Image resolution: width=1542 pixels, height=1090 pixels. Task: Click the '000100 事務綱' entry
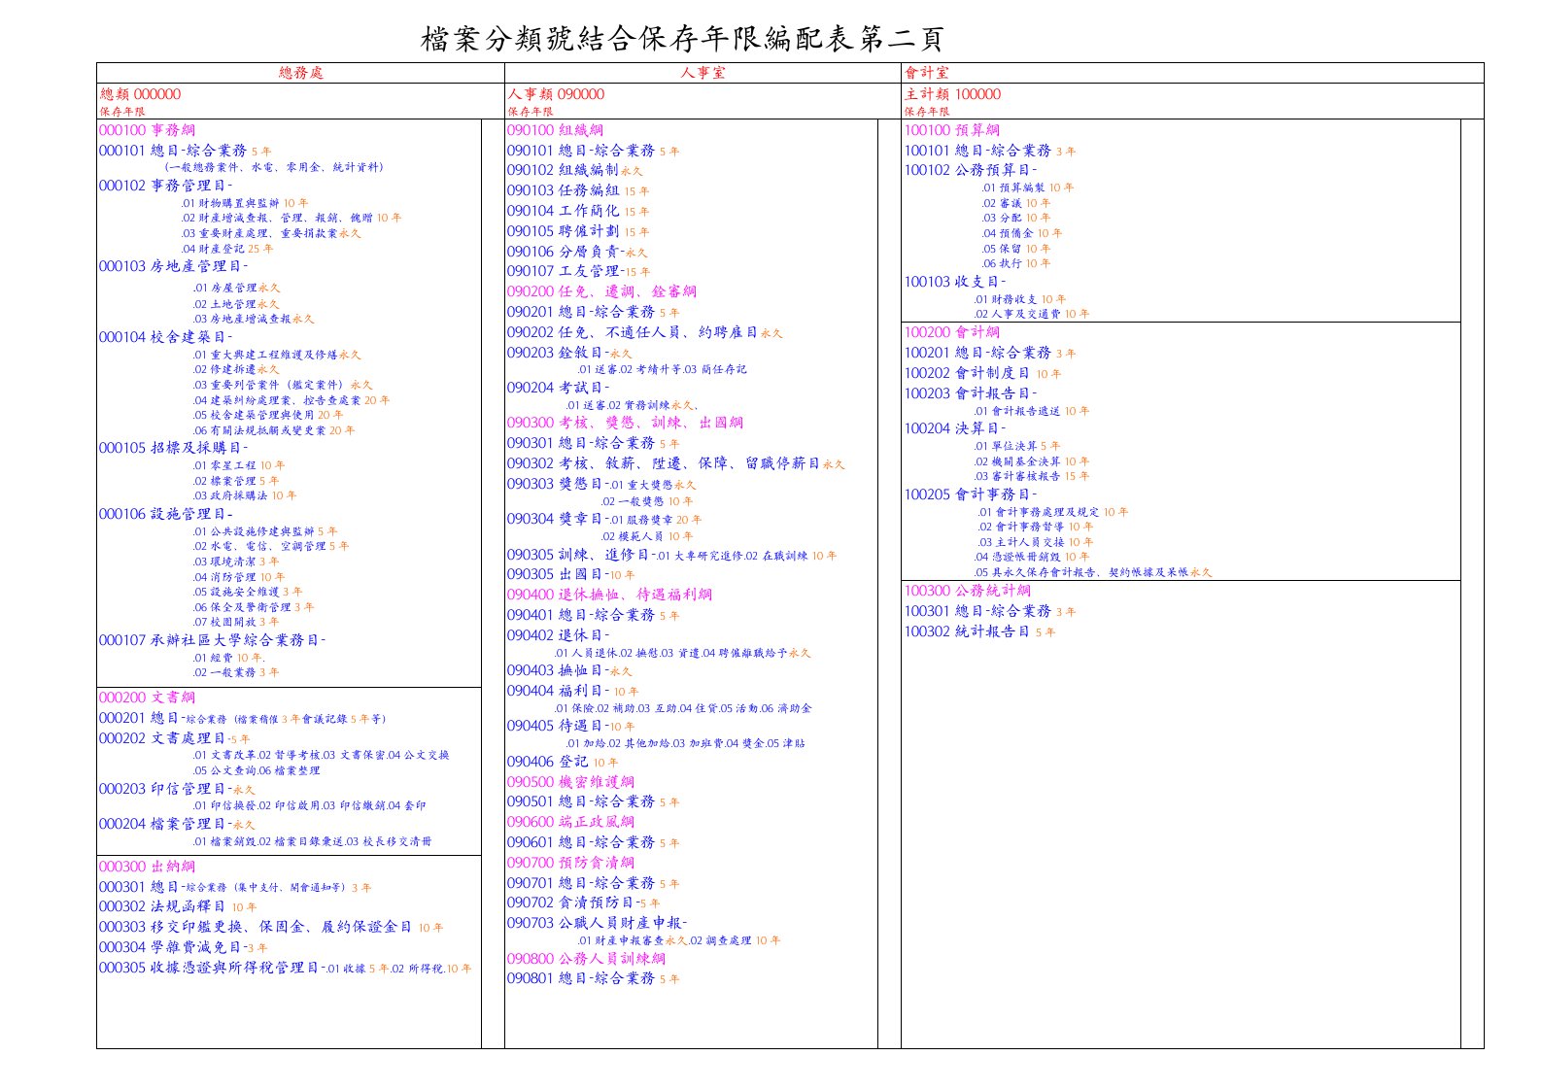point(147,130)
